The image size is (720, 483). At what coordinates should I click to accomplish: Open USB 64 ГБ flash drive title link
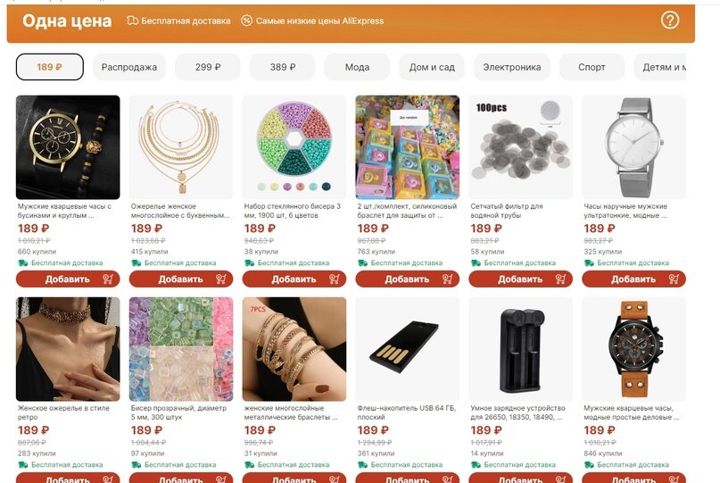pyautogui.click(x=406, y=412)
